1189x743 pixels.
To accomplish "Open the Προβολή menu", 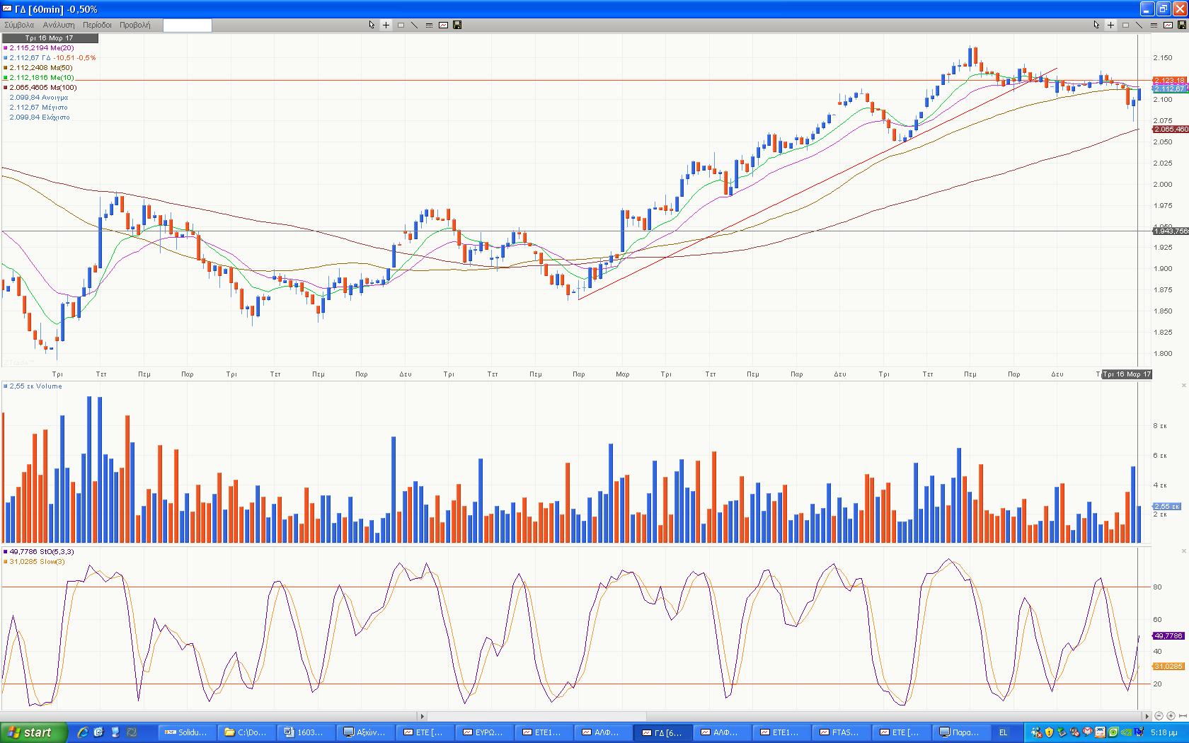I will pyautogui.click(x=134, y=25).
